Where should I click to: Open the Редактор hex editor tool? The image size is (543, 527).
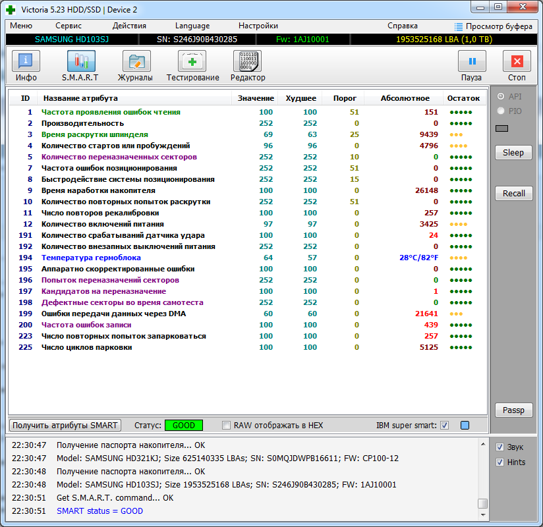pyautogui.click(x=248, y=61)
